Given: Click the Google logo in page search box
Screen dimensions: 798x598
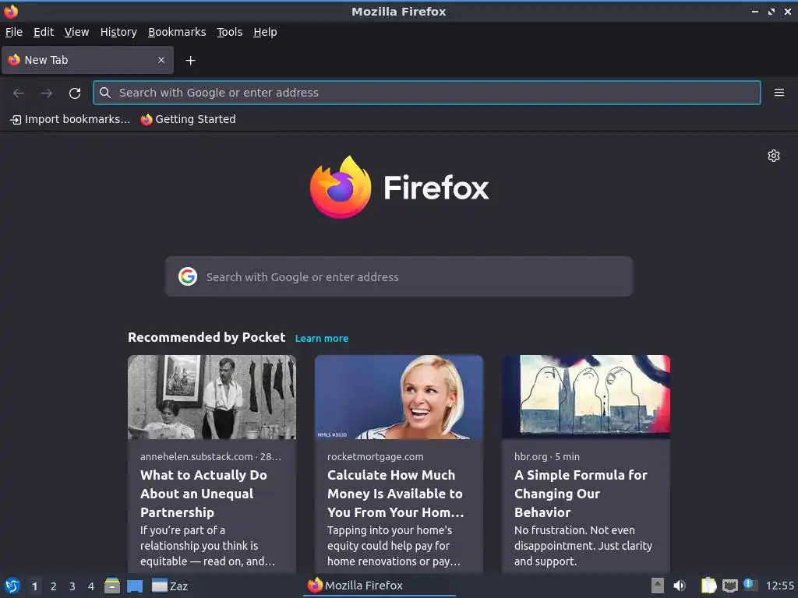Looking at the screenshot, I should pos(188,276).
